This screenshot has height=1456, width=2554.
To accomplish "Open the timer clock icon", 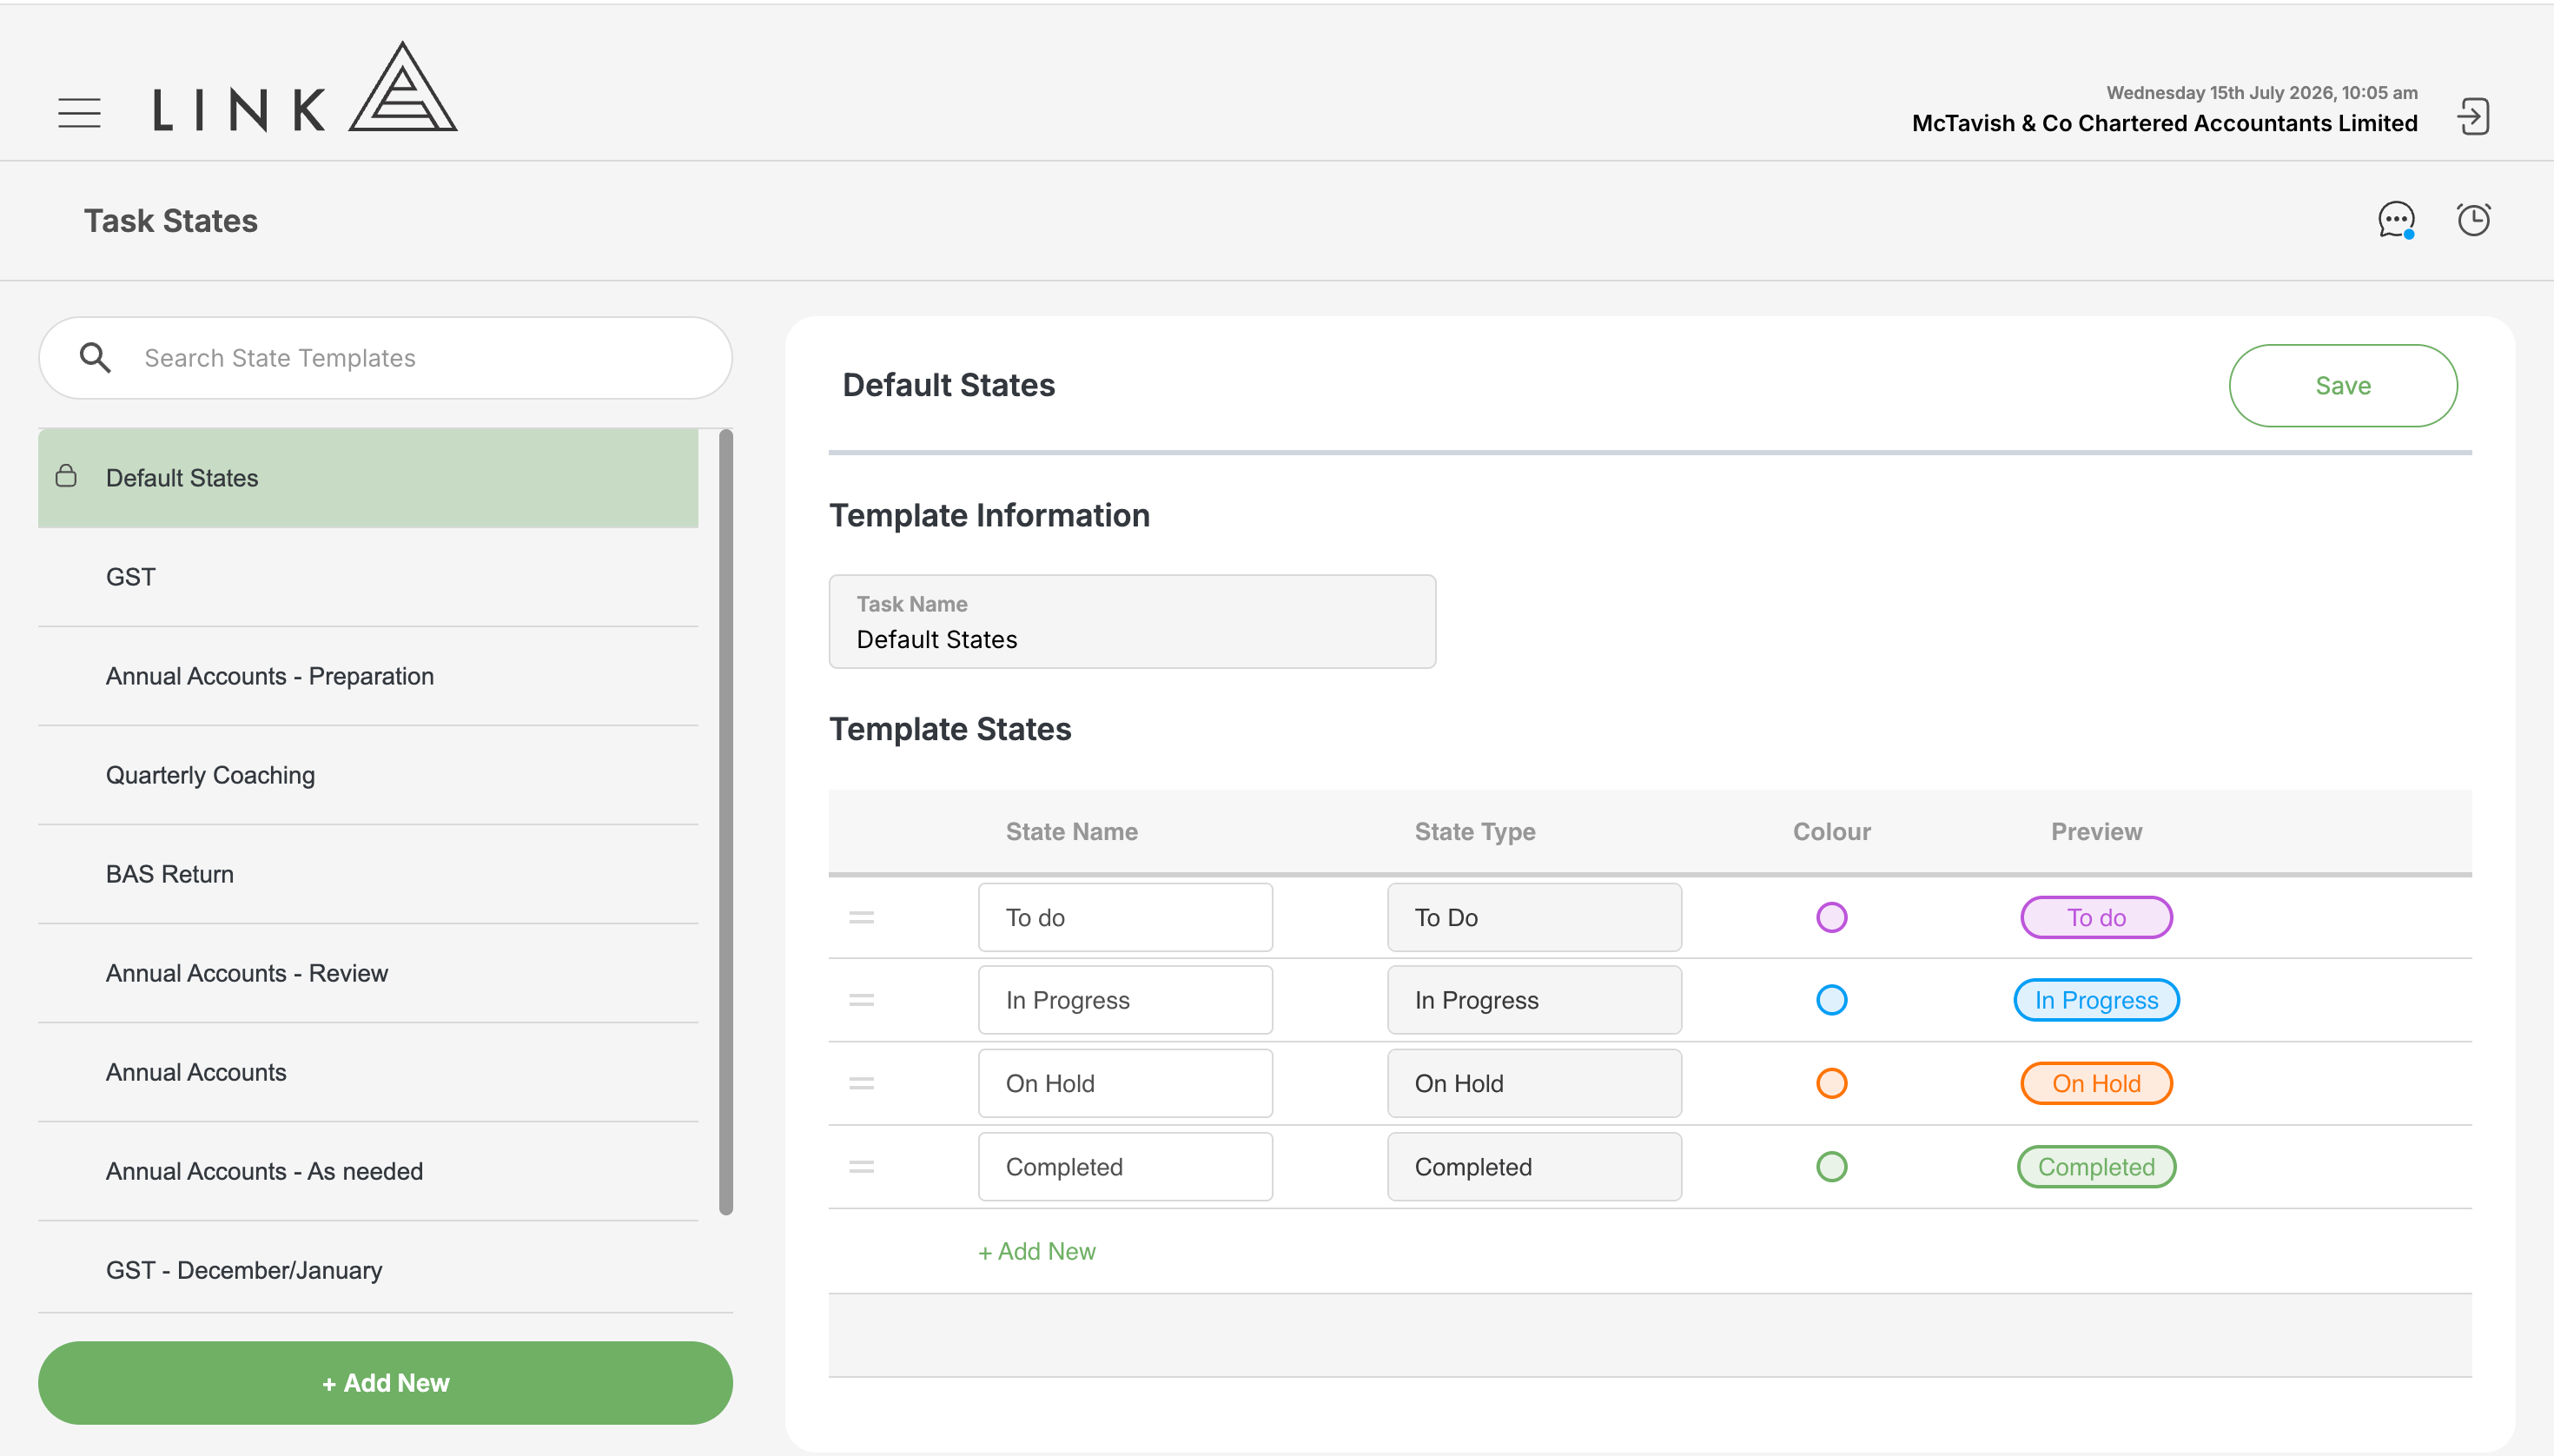I will 2474,219.
